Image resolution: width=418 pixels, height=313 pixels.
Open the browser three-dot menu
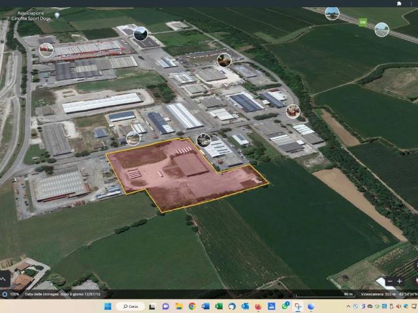point(413,3)
